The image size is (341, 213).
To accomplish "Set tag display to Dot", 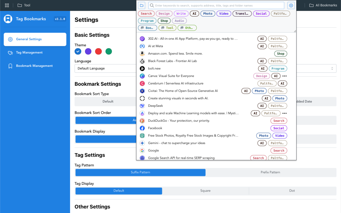I will 292,191.
